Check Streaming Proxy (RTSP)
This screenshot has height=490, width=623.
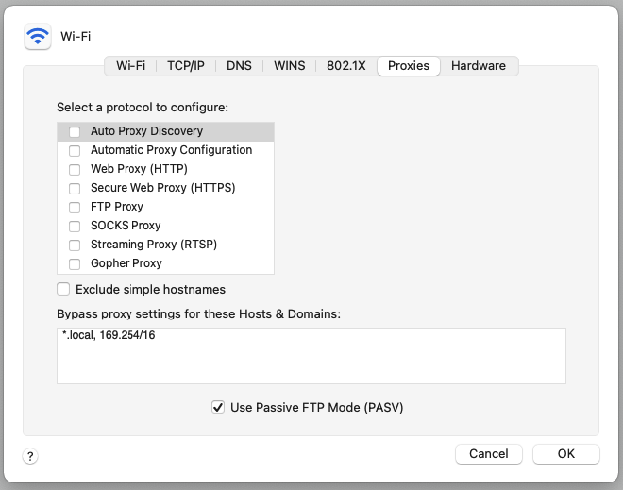click(x=75, y=245)
